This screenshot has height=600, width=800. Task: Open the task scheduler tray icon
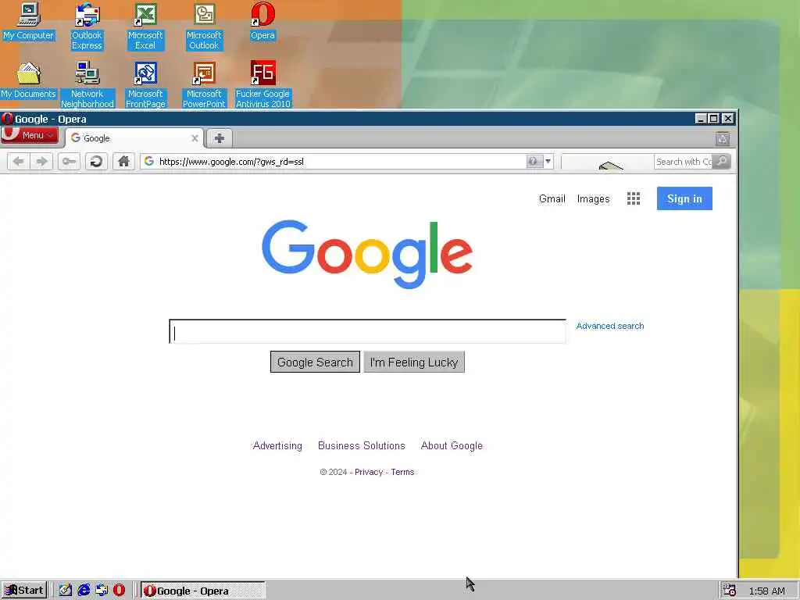pos(729,591)
